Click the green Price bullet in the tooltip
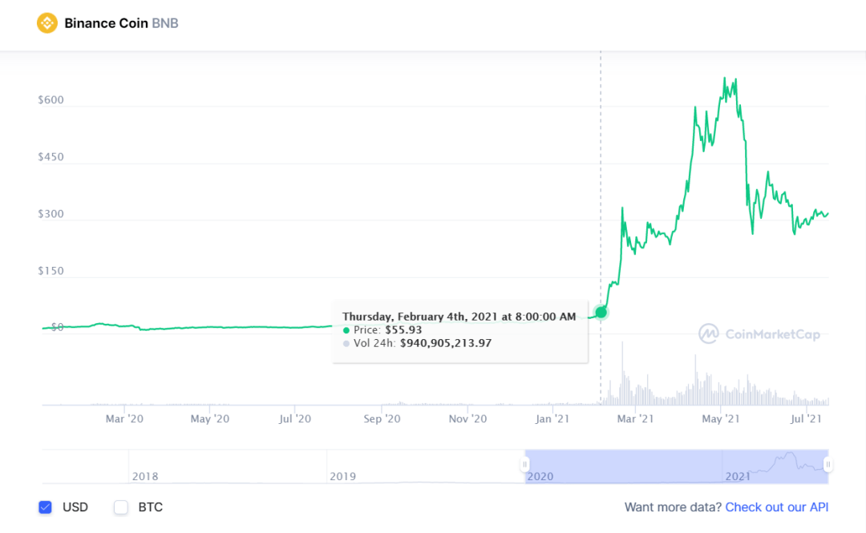Image resolution: width=866 pixels, height=533 pixels. pos(346,329)
